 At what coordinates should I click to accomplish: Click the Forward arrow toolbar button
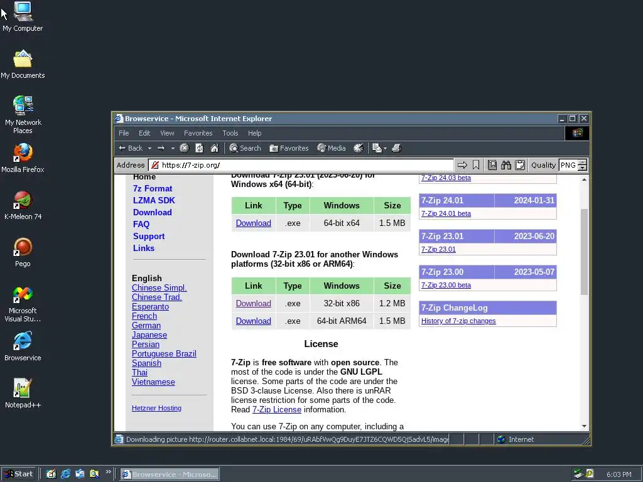(161, 148)
